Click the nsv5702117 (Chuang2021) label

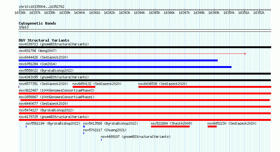[x=105, y=130]
